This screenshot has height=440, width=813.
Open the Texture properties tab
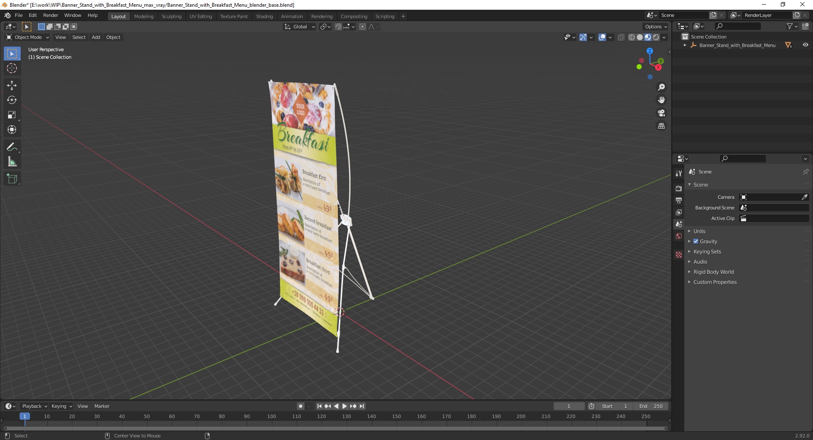point(679,255)
